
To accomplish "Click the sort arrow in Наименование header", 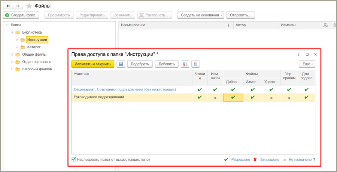I will (229, 25).
